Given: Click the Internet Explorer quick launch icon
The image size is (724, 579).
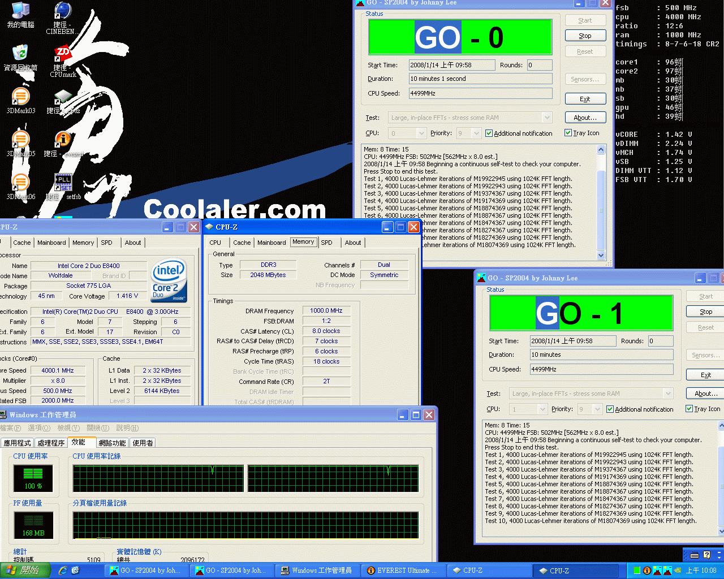Looking at the screenshot, I should [63, 571].
